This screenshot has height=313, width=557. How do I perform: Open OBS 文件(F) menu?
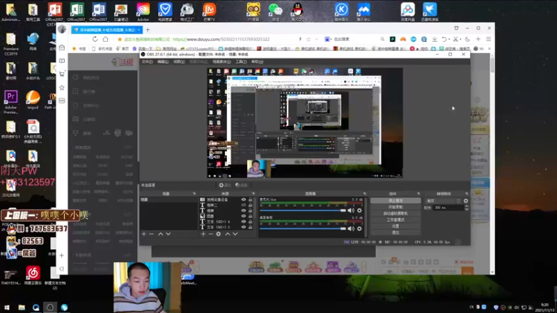click(147, 62)
